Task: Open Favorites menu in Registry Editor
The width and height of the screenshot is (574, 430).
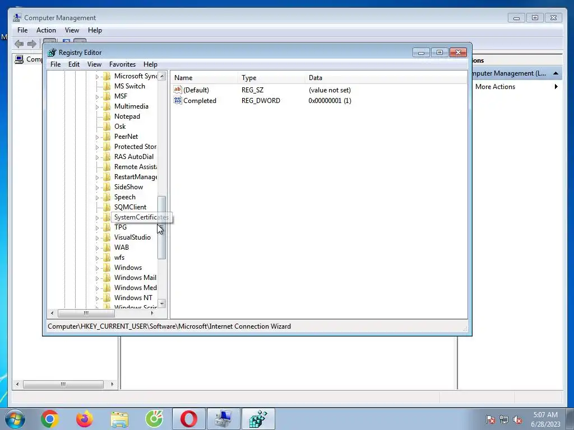Action: tap(122, 64)
